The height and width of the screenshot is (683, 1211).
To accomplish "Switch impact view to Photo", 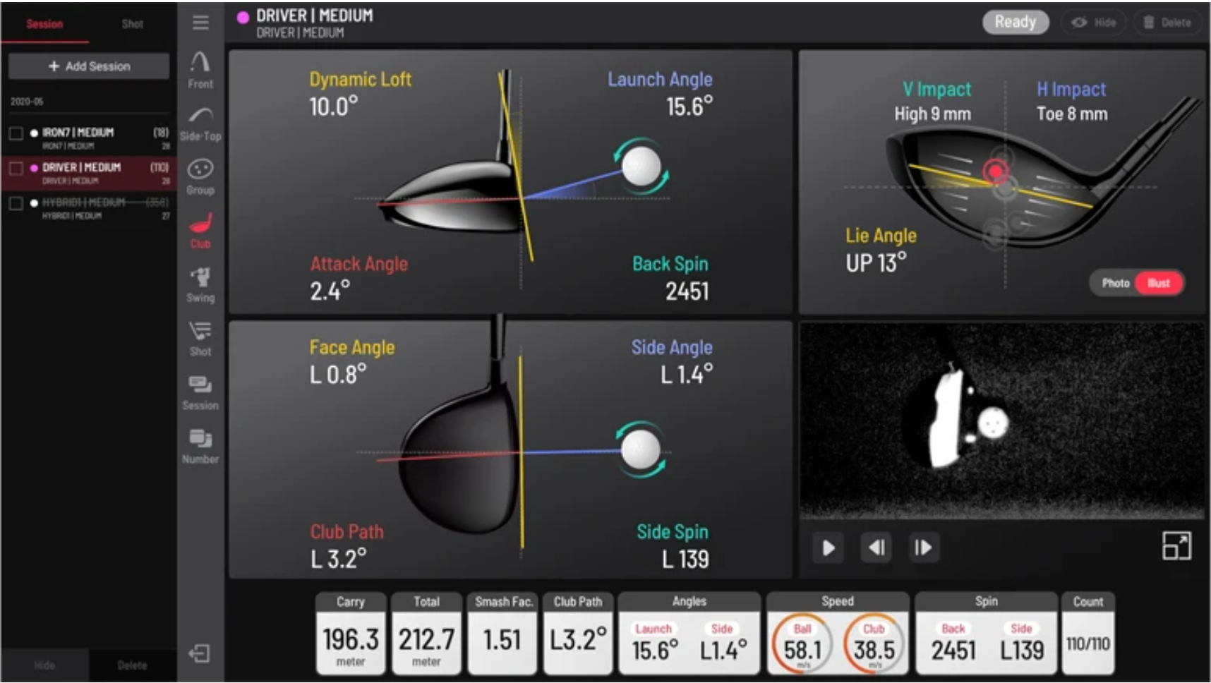I will pos(1115,283).
